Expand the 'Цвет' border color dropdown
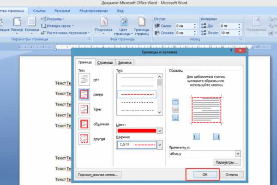 point(160,131)
